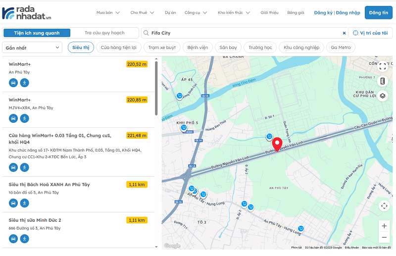Screen dimensions: 396x256
Task: Open the Dự án page
Action: [x=170, y=13]
